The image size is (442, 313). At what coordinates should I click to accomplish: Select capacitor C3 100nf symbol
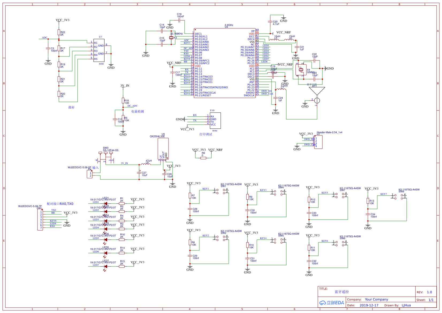(x=48, y=48)
